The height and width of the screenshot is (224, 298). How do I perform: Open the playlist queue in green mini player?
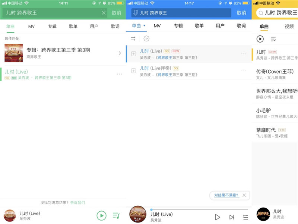click(x=116, y=216)
